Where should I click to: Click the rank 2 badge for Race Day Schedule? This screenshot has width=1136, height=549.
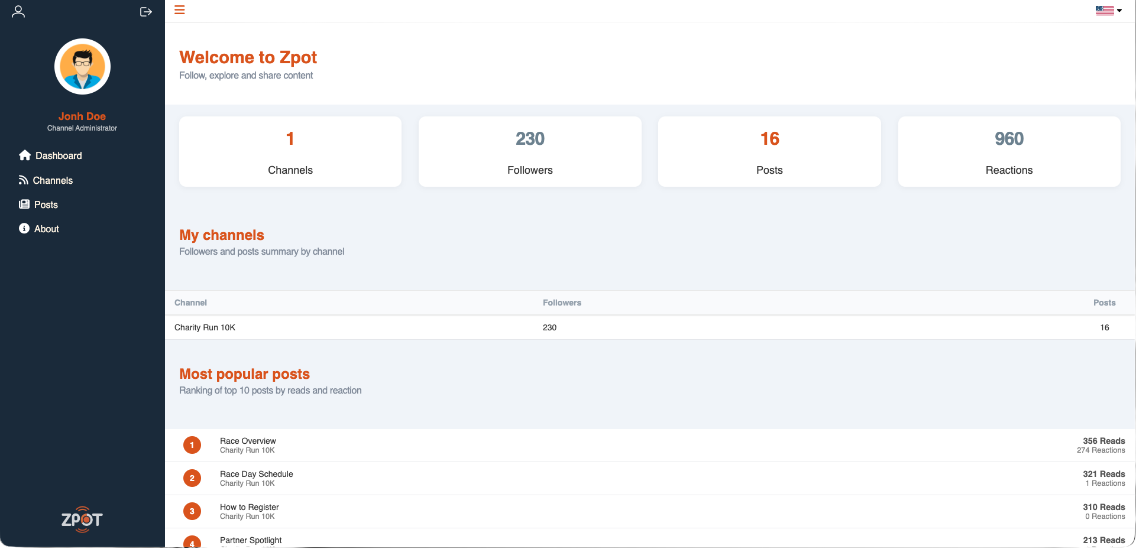pyautogui.click(x=192, y=478)
